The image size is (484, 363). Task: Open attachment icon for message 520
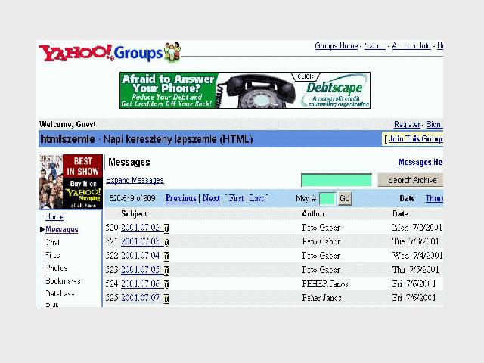coord(166,228)
